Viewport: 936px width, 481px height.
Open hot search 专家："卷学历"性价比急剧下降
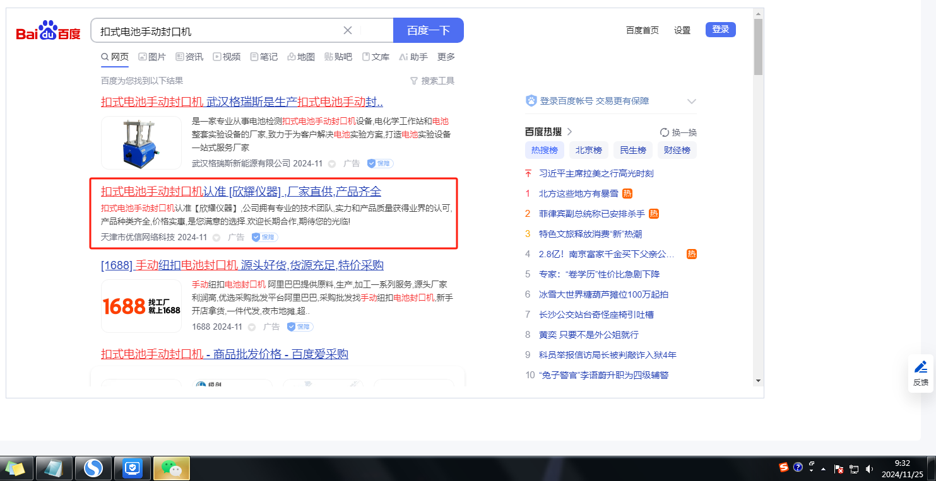click(x=599, y=274)
